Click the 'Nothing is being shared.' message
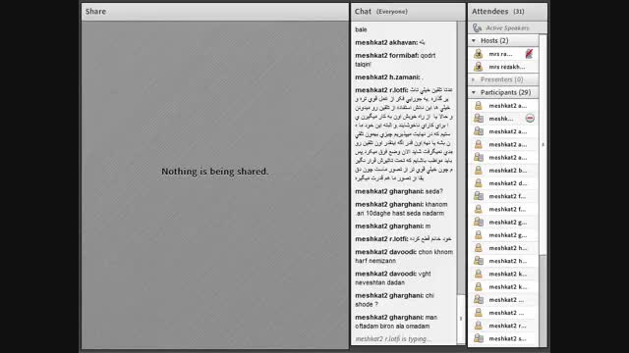The height and width of the screenshot is (353, 629). pyautogui.click(x=215, y=172)
